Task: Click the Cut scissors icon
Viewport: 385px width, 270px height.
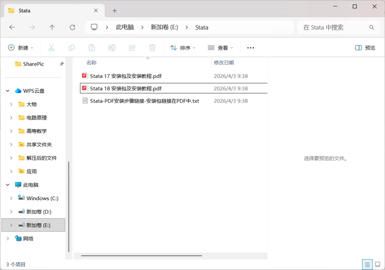Action: [x=51, y=48]
